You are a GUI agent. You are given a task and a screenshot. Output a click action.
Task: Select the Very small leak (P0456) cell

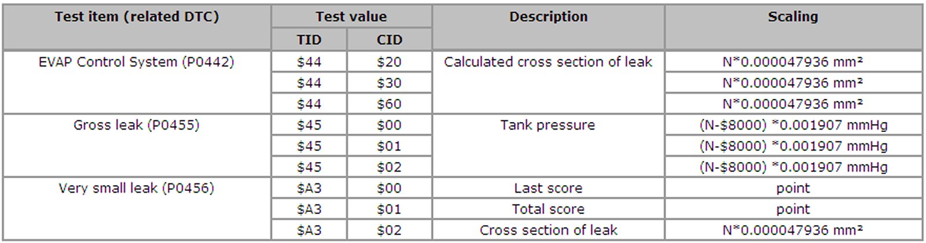coord(137,188)
